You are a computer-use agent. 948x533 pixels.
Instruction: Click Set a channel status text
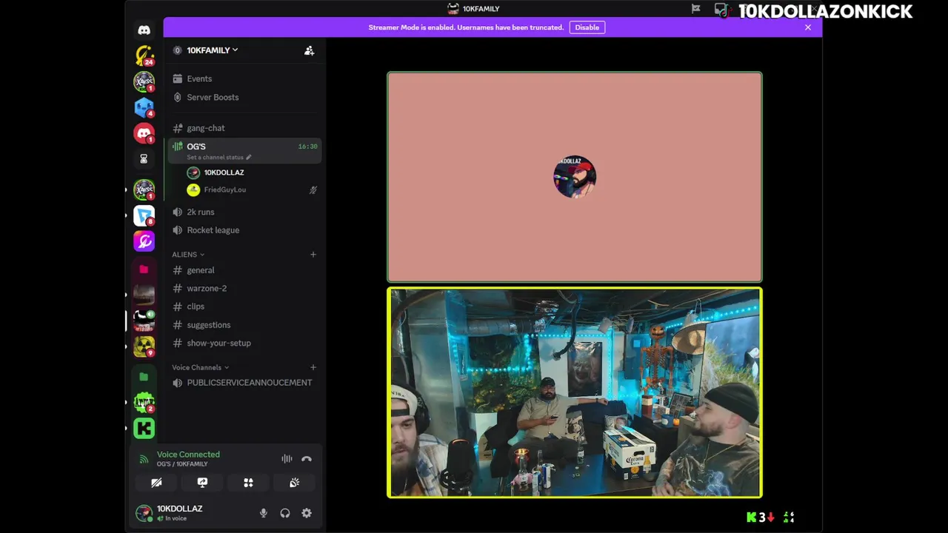(215, 157)
